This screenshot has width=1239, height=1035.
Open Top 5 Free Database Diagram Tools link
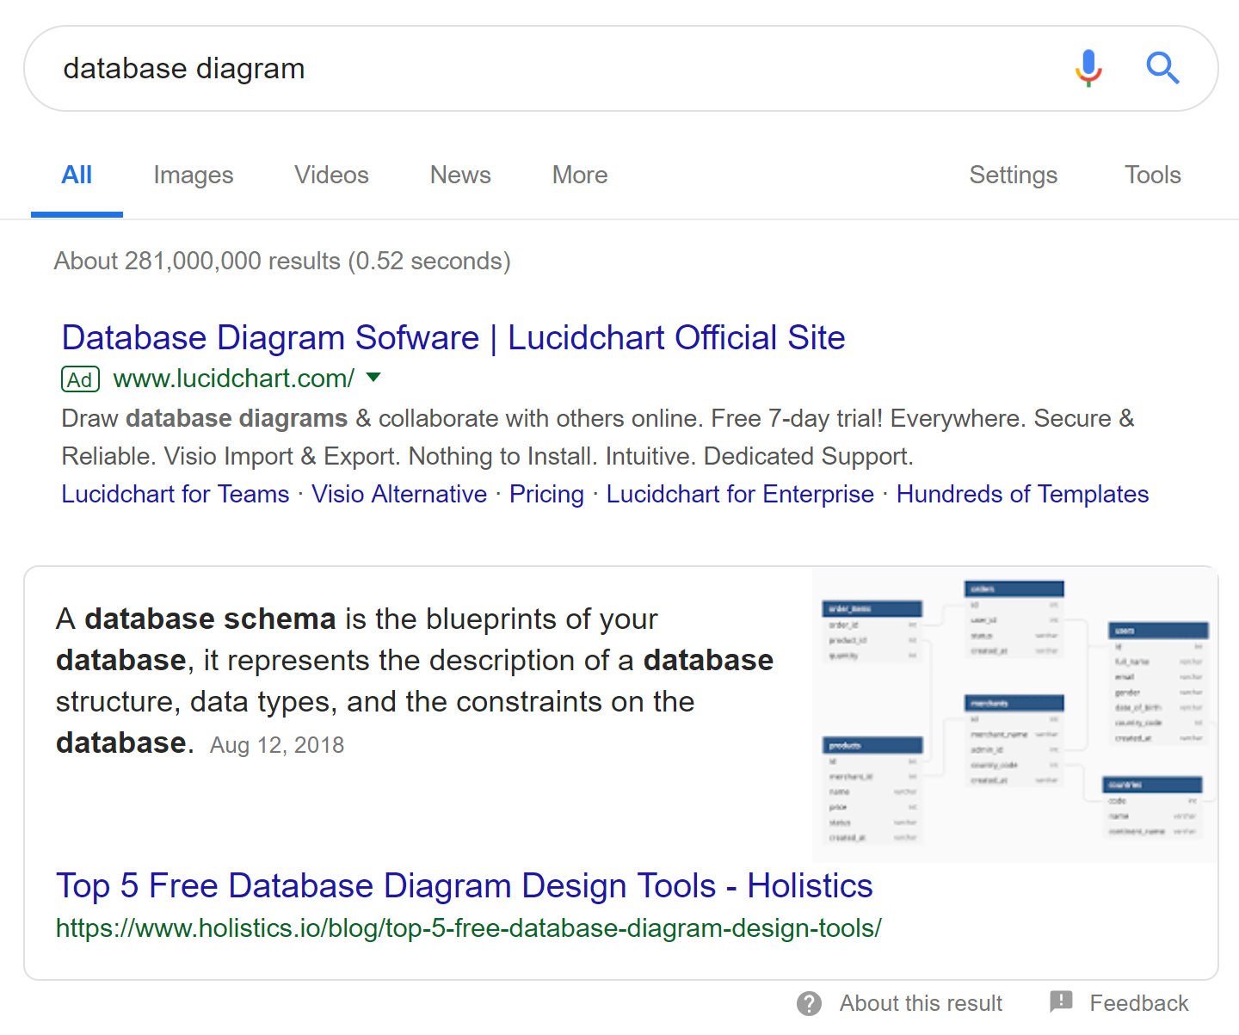(x=465, y=886)
